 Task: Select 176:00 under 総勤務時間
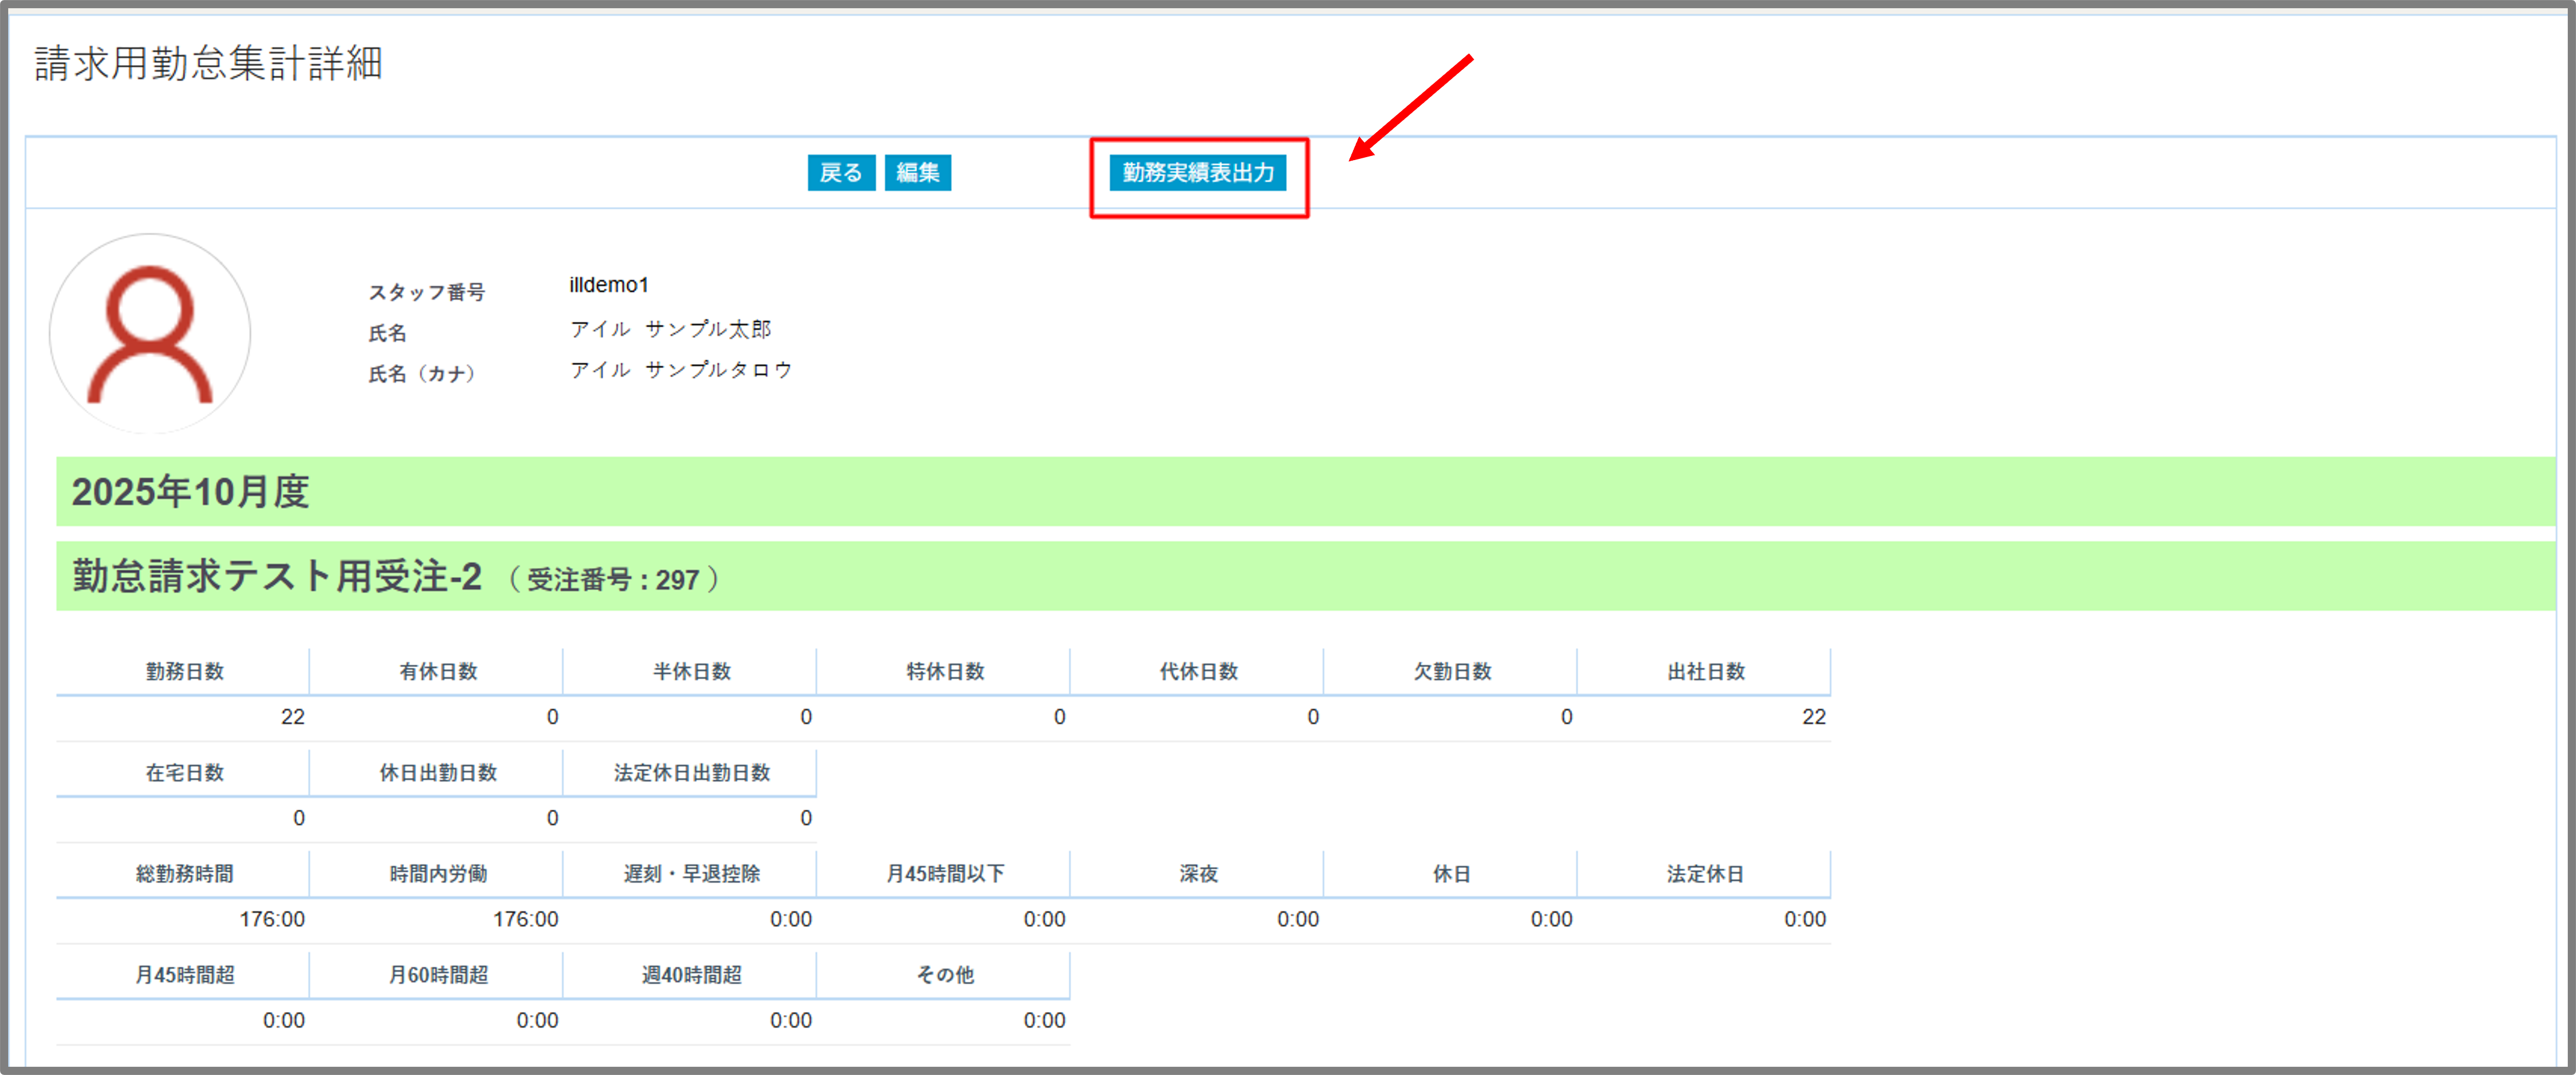(272, 919)
